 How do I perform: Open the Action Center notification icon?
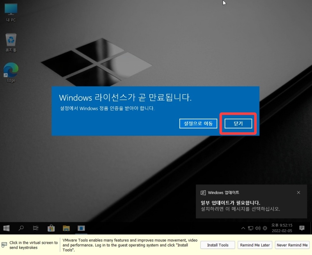click(x=302, y=228)
